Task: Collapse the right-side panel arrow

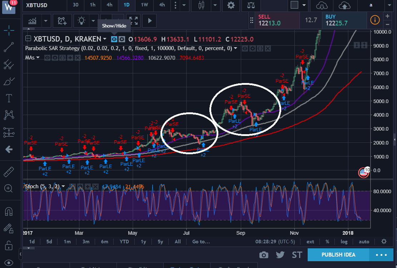Action: click(x=394, y=140)
